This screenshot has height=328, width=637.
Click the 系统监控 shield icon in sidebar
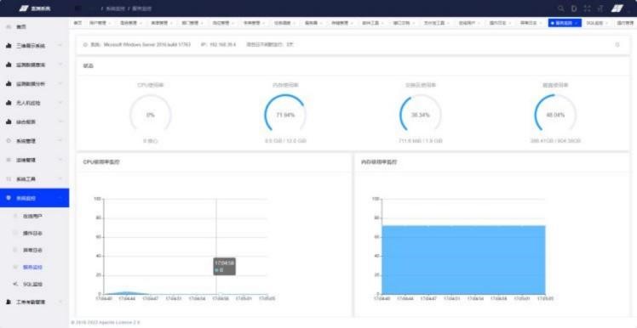coord(9,198)
